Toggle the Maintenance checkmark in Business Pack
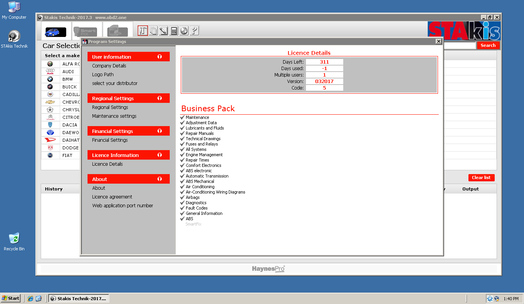Viewport: 524px width, 304px height. click(x=182, y=117)
